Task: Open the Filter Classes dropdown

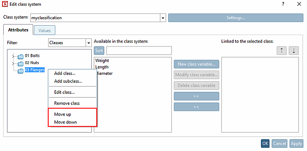Action: coord(88,43)
